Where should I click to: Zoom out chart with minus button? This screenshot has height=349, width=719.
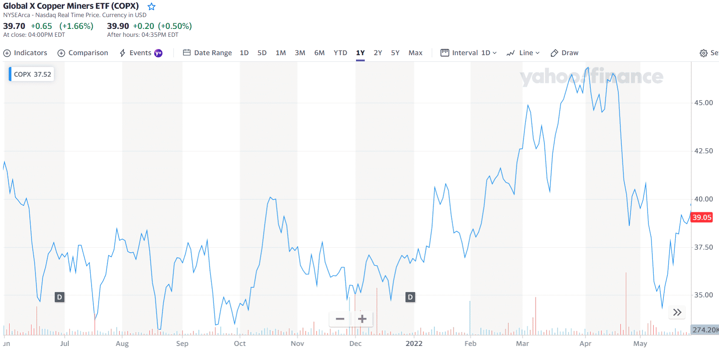[x=340, y=319]
